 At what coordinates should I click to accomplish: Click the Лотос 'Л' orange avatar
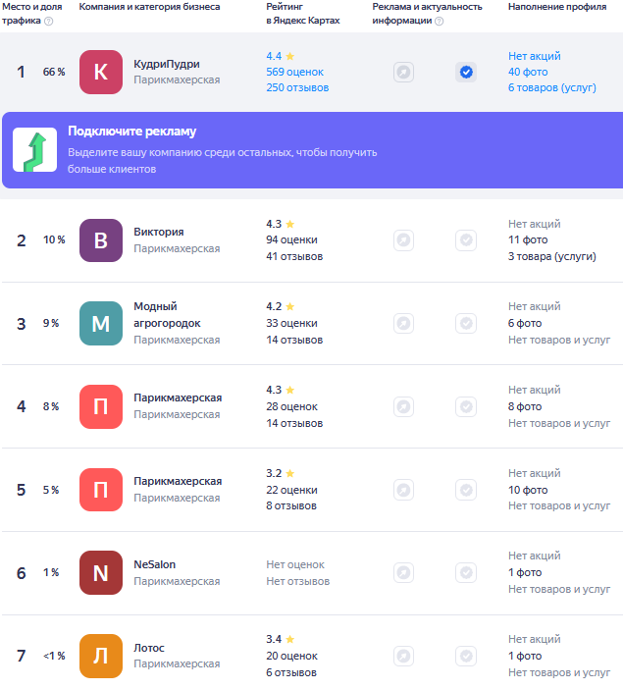(101, 656)
